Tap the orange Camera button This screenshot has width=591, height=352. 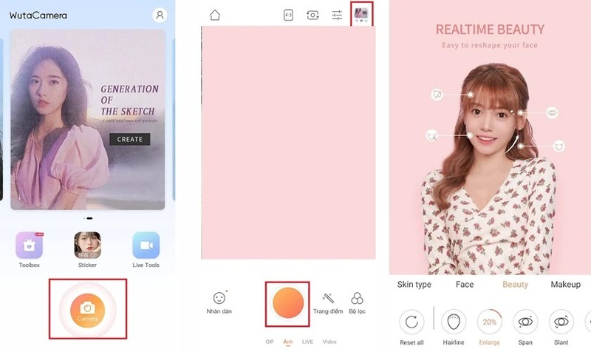[x=87, y=310]
